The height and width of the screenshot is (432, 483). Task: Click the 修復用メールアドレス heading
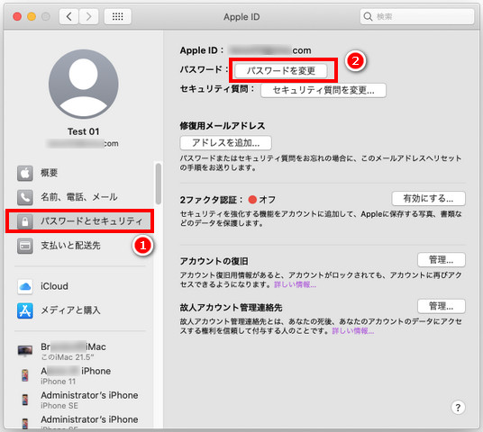[x=223, y=126]
